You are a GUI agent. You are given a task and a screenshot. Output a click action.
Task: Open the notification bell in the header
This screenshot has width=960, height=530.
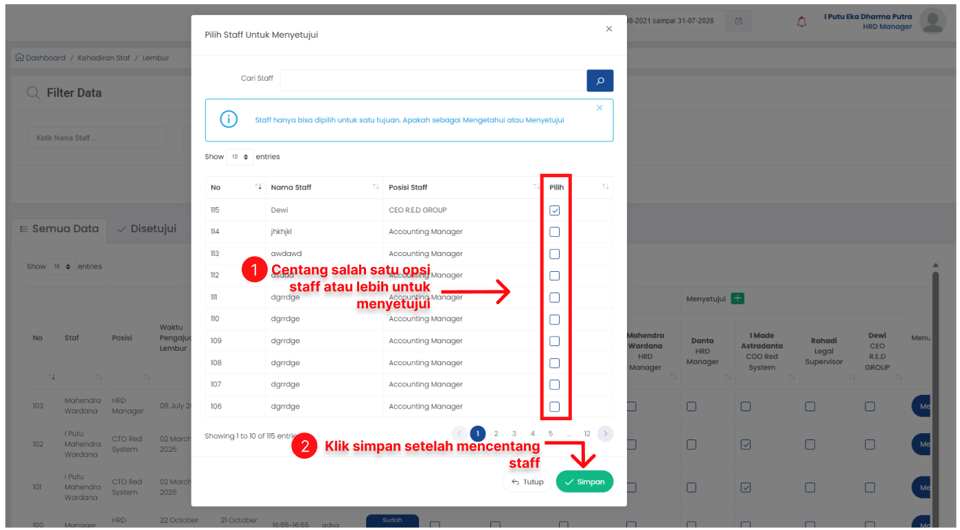coord(801,21)
